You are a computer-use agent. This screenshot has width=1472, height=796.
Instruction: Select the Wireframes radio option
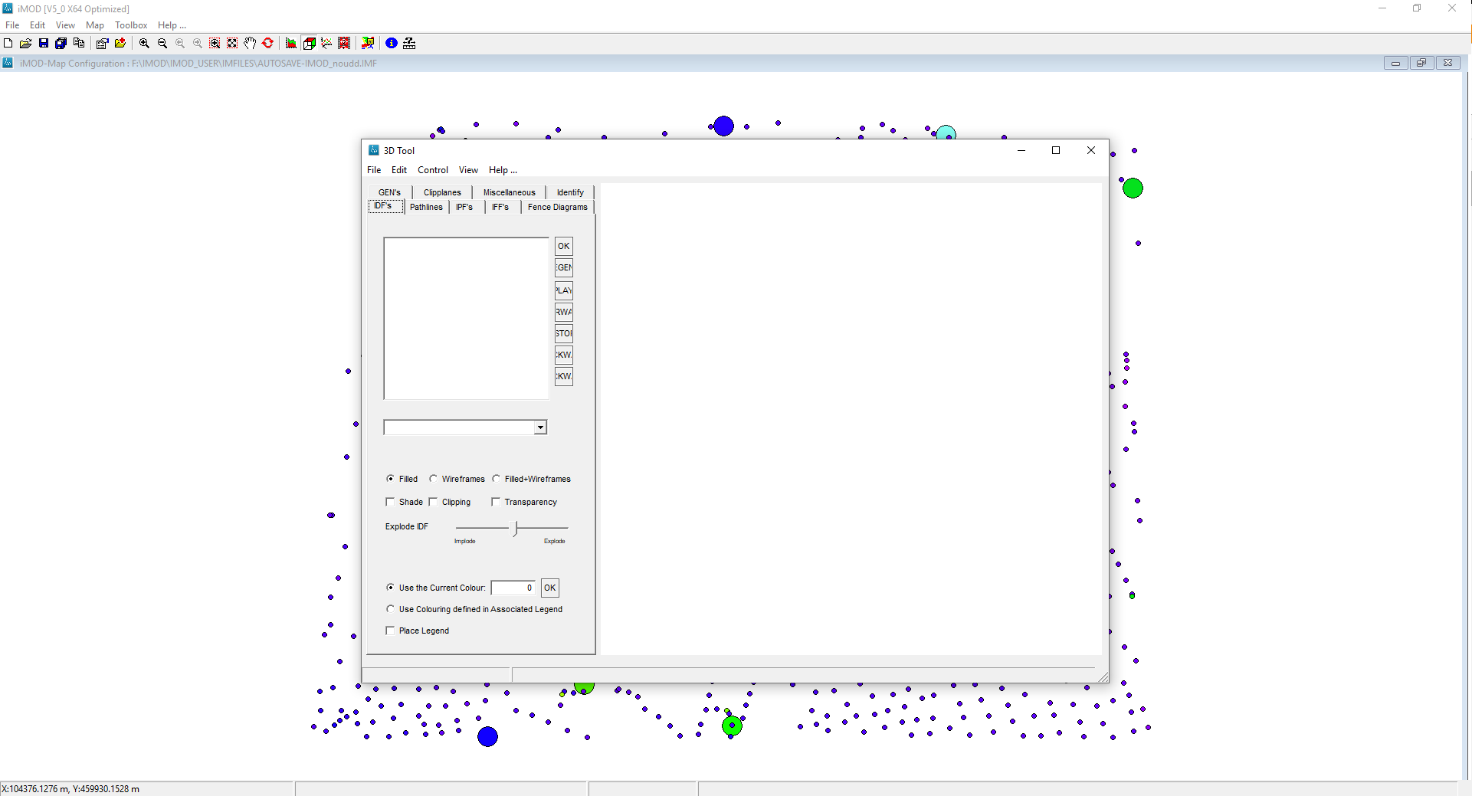[x=434, y=479]
